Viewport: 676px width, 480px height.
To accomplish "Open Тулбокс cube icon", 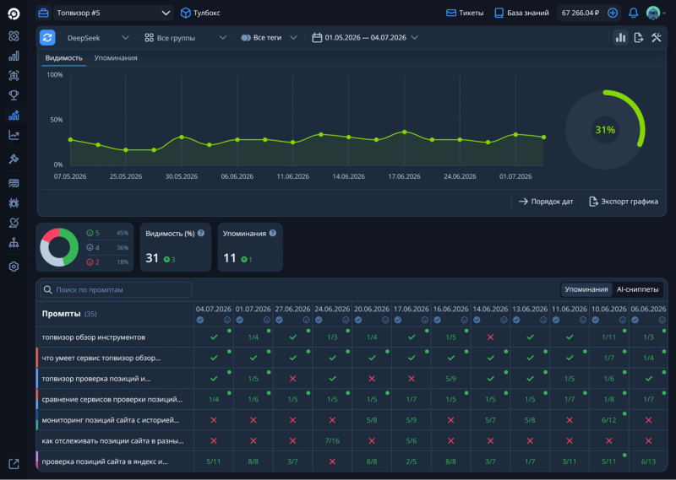I will click(x=185, y=13).
